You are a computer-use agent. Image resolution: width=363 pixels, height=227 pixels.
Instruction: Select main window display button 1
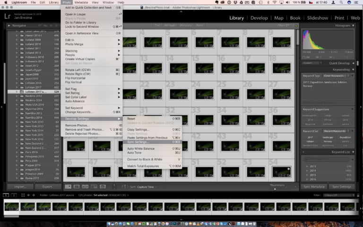[6, 195]
